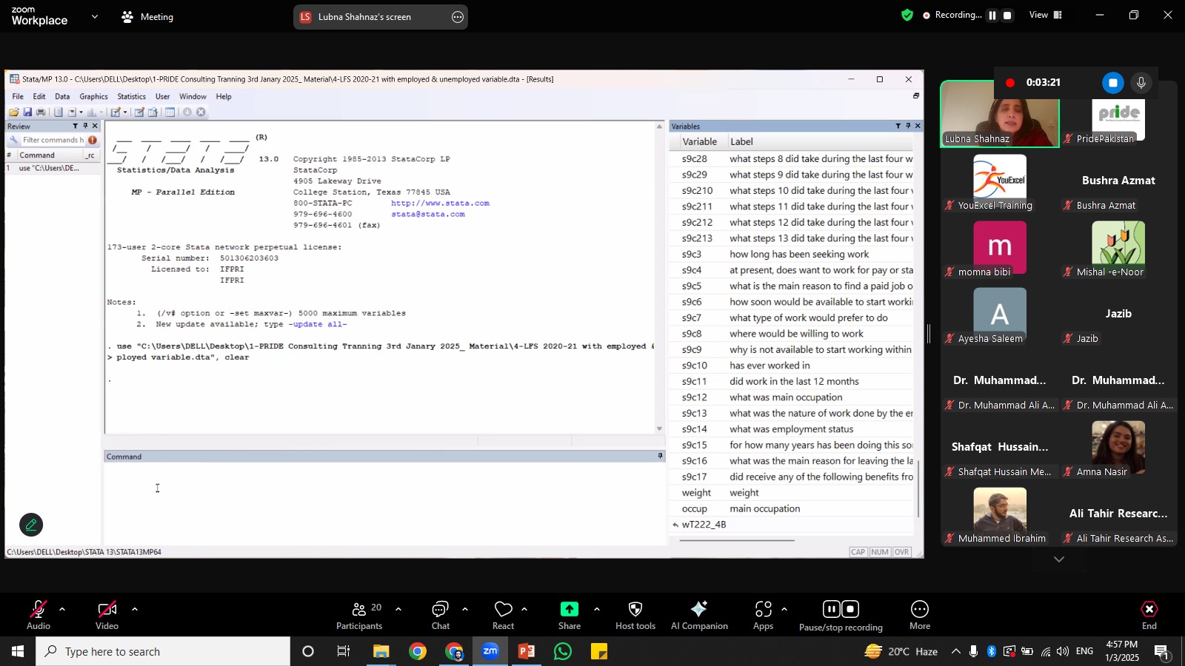Click the Print icon in Stata toolbar
1185x666 pixels.
pyautogui.click(x=41, y=112)
